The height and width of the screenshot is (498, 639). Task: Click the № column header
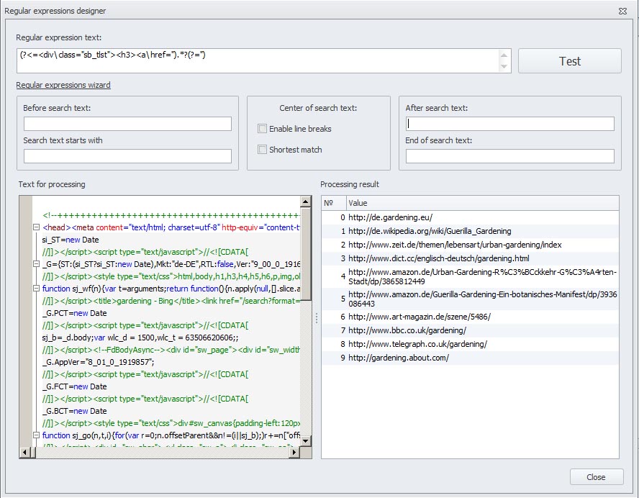tap(334, 203)
